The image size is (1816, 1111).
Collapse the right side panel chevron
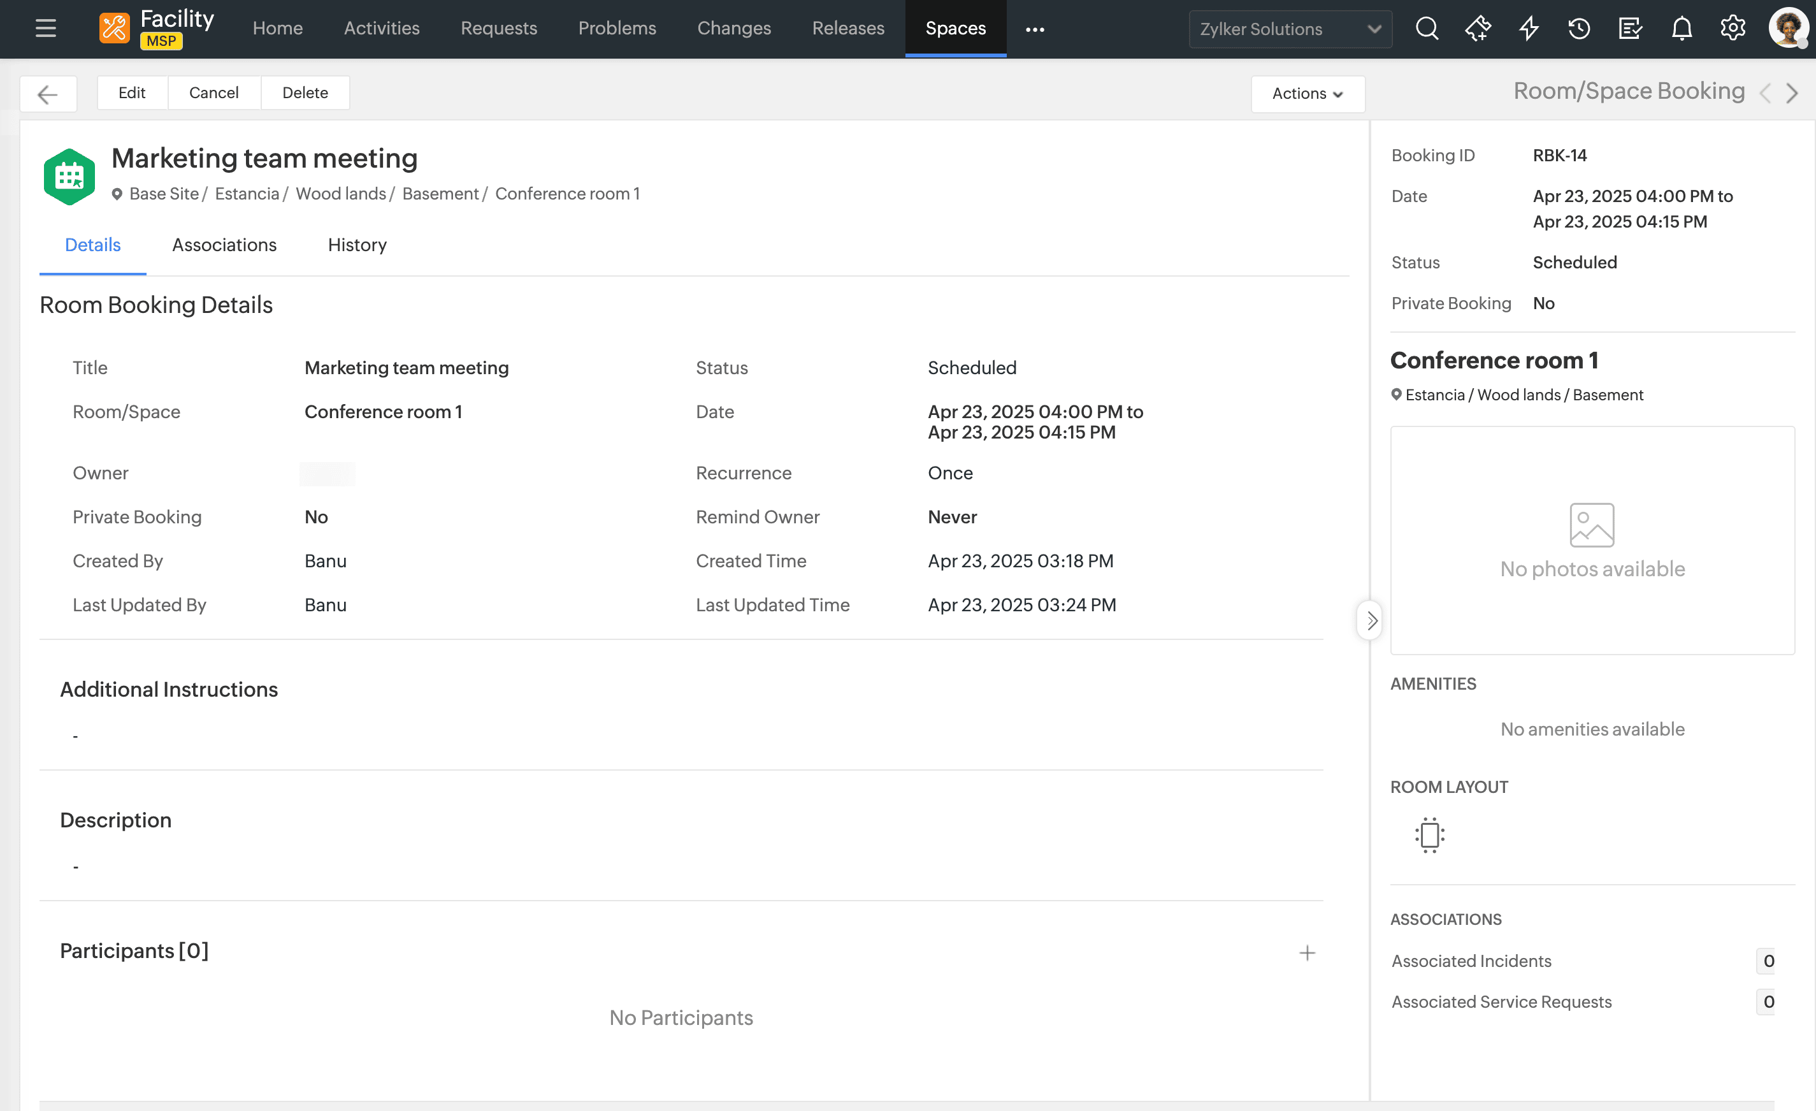tap(1371, 620)
